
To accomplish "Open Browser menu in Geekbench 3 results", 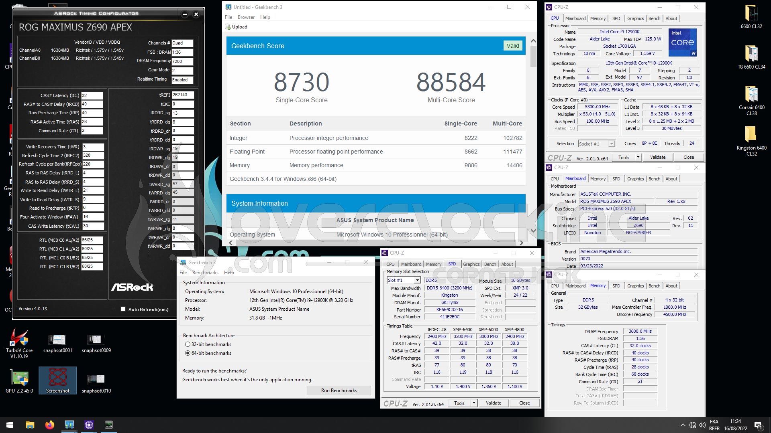I will coord(246,17).
